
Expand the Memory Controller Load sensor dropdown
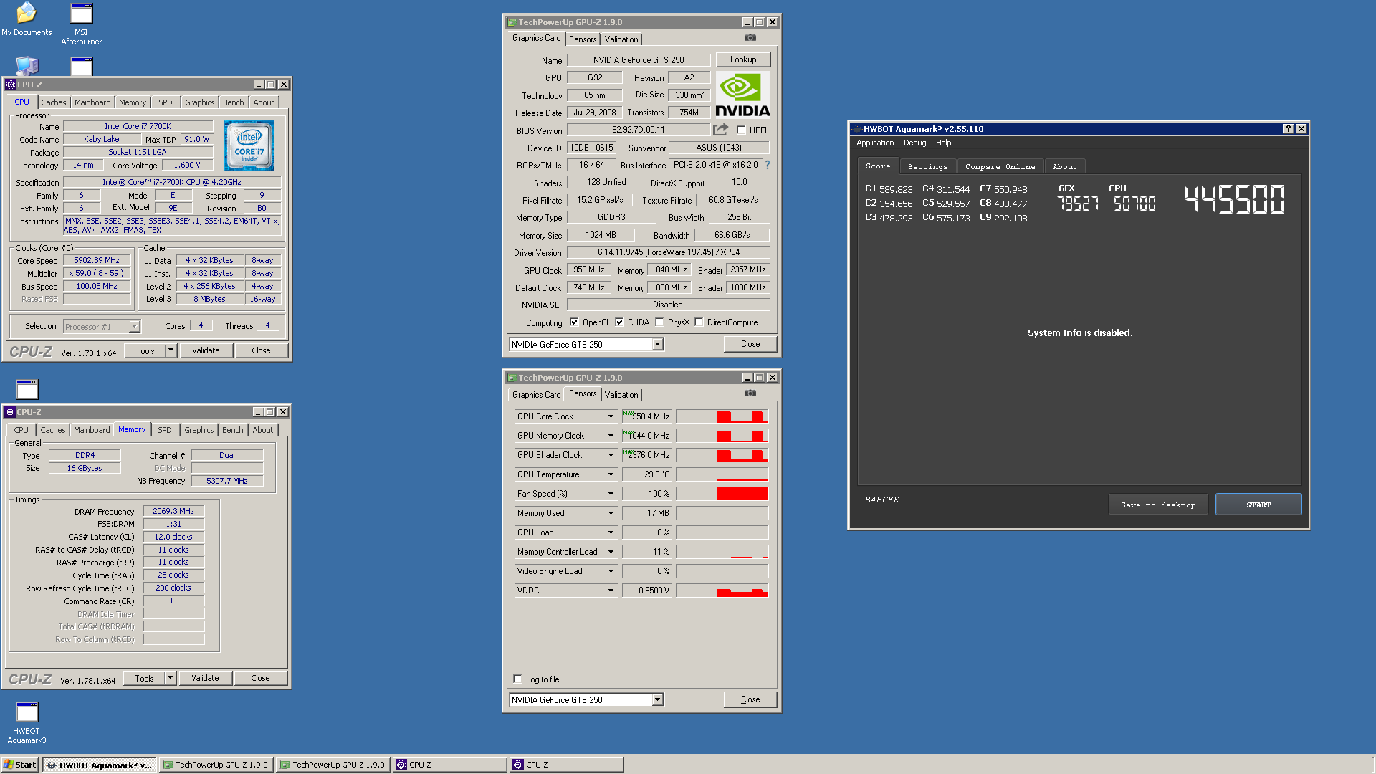click(611, 552)
